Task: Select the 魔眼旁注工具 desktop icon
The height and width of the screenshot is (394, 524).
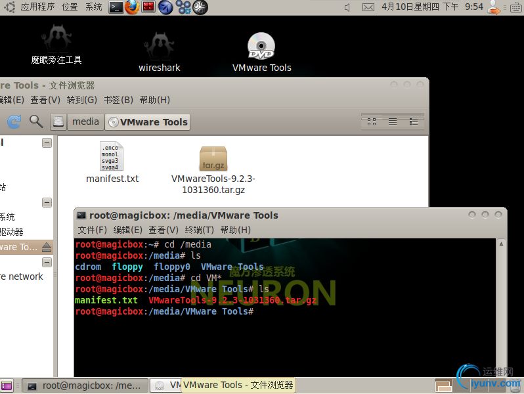Action: coord(56,45)
